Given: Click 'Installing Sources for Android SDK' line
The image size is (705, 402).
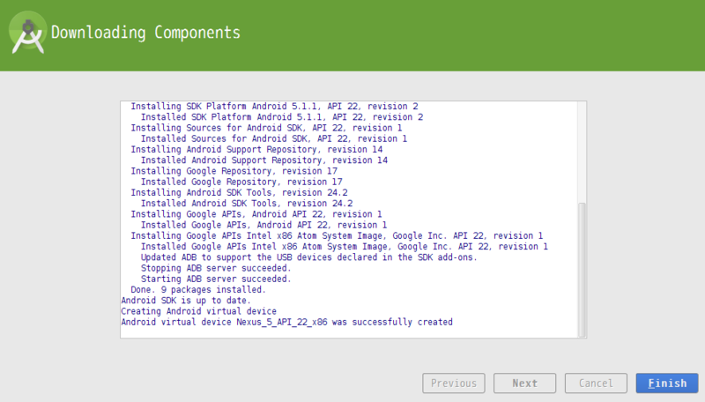Looking at the screenshot, I should tap(266, 128).
